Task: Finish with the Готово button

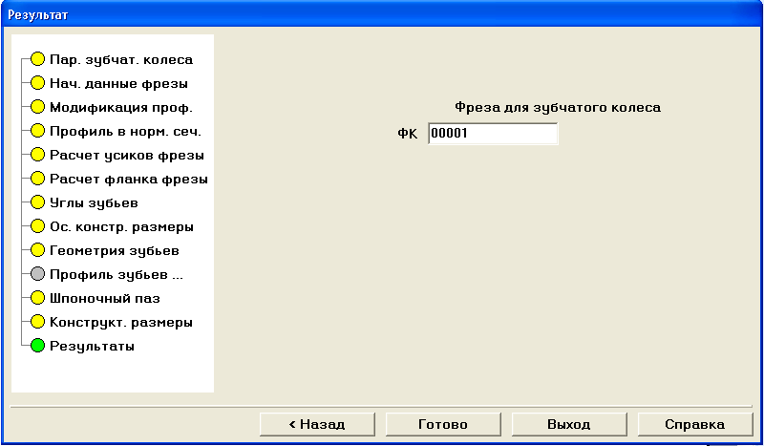Action: pyautogui.click(x=443, y=424)
